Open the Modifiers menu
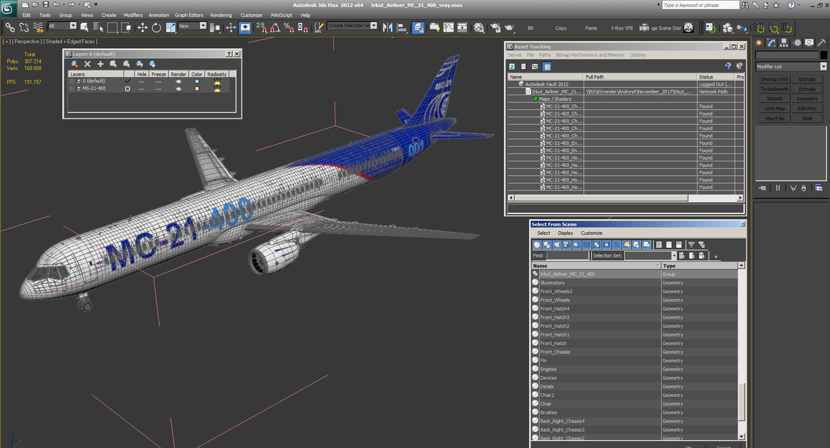Viewport: 830px width, 448px height. click(x=133, y=15)
